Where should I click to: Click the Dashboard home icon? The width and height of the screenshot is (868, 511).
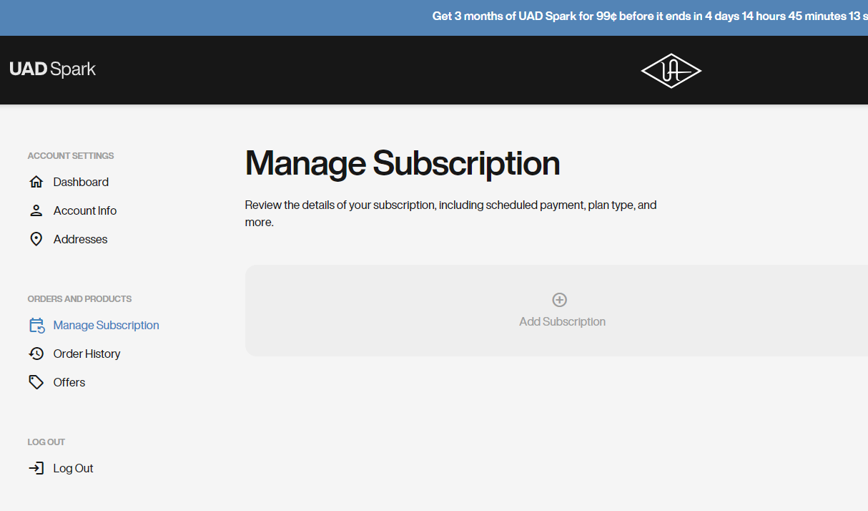point(36,182)
